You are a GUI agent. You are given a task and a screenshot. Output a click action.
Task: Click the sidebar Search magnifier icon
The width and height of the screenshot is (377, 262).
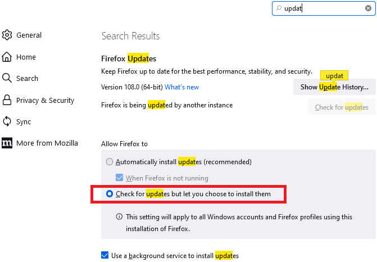tap(7, 79)
